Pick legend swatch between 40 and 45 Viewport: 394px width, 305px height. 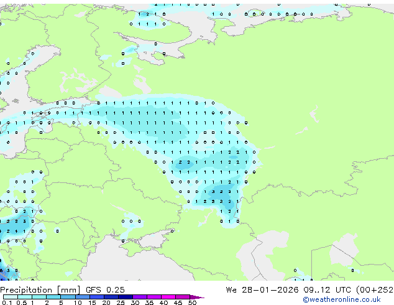point(168,297)
